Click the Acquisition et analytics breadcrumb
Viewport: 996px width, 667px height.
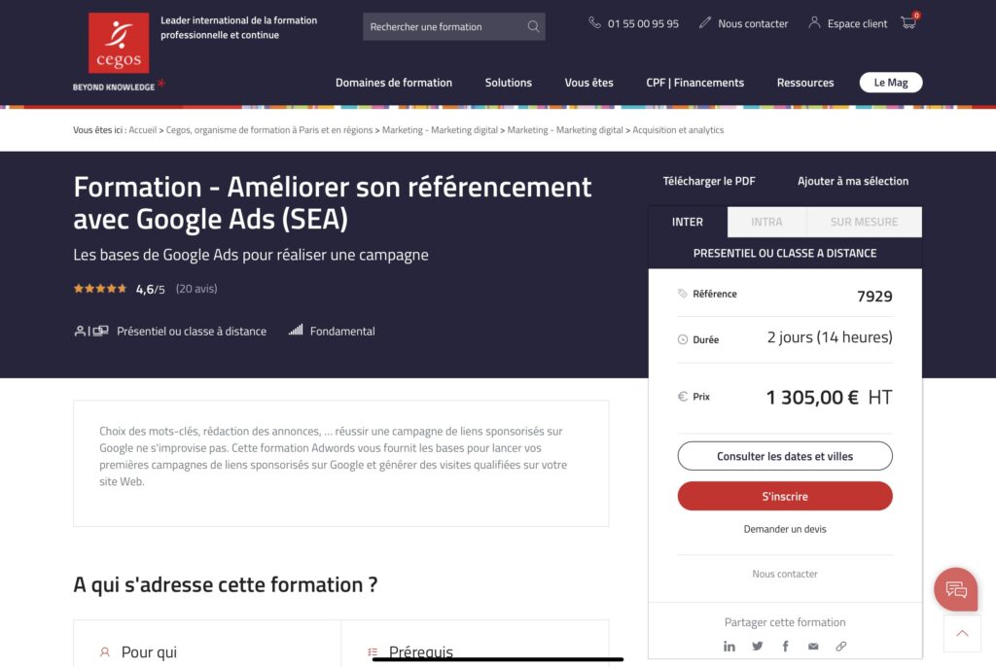tap(678, 129)
